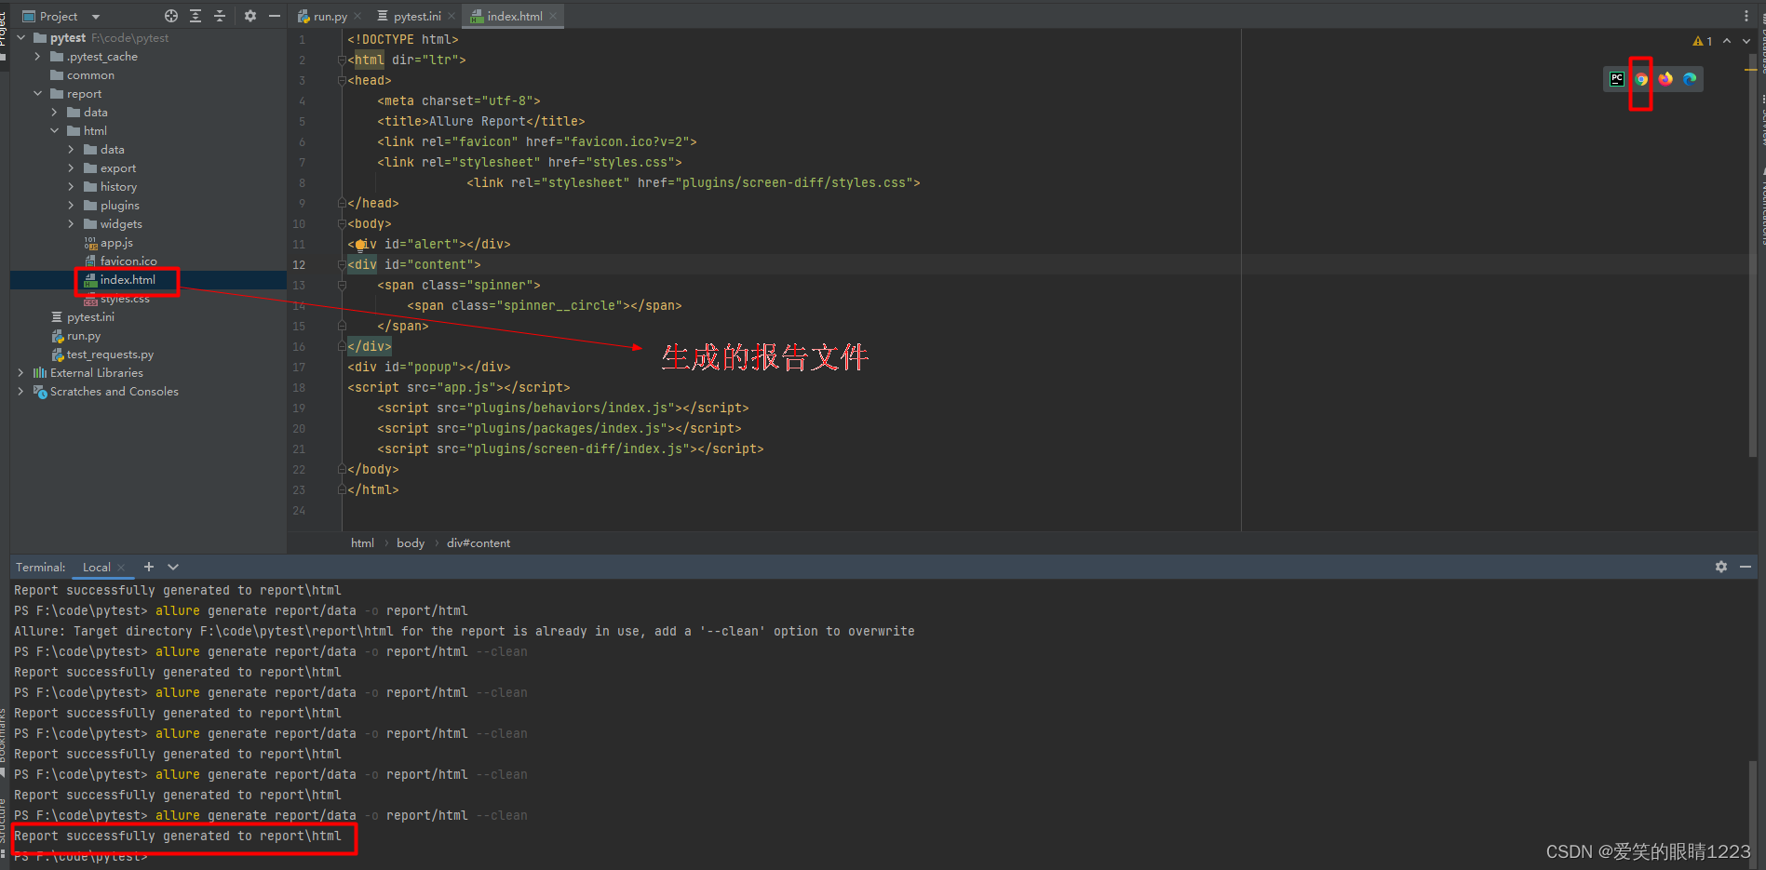Click div#content breadcrumb

[479, 543]
